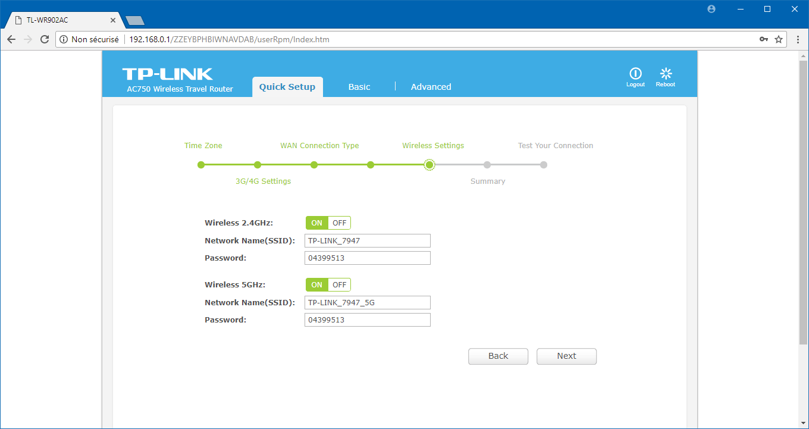809x429 pixels.
Task: Close the TL-WR902AC browser tab
Action: tap(112, 20)
